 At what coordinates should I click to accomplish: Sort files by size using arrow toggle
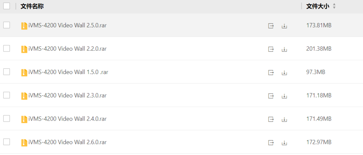click(x=334, y=6)
